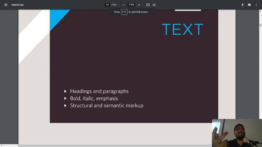Toggle fit to page view icon
The height and width of the screenshot is (147, 262).
[148, 5]
